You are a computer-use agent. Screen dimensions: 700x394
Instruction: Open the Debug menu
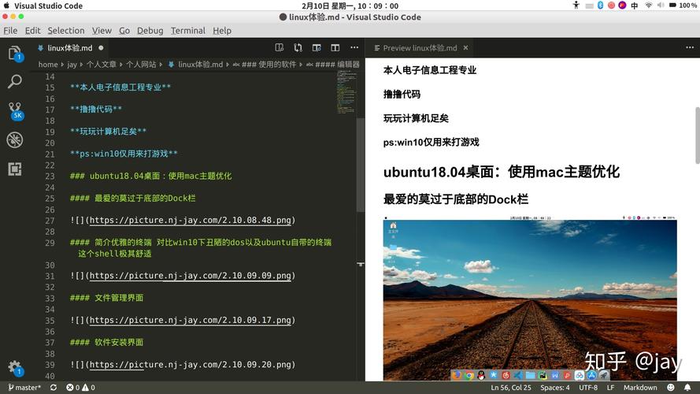[x=150, y=31]
